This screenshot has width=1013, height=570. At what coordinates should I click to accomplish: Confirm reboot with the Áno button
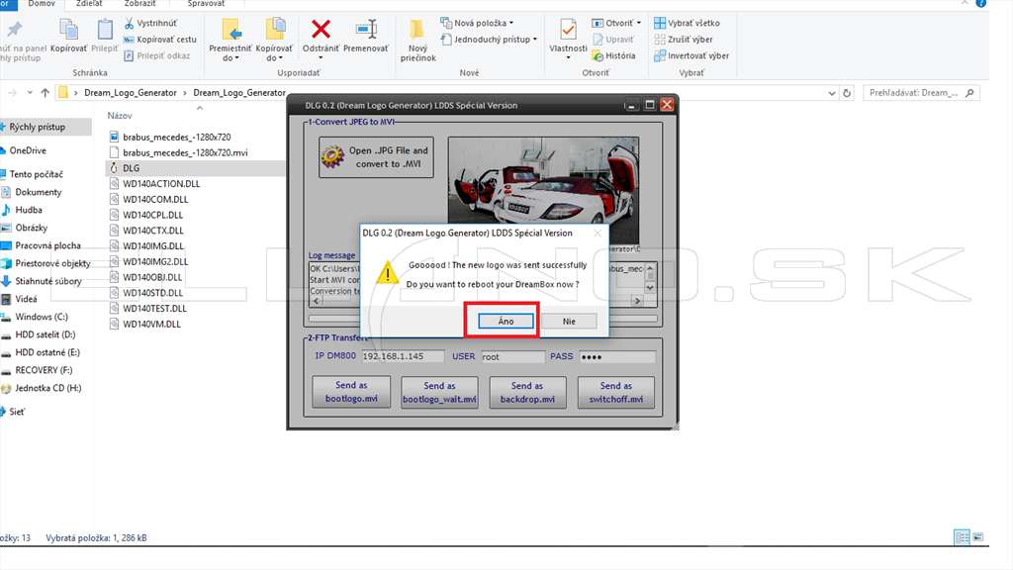click(x=506, y=322)
